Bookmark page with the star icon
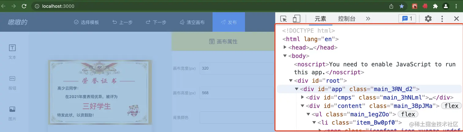The height and width of the screenshot is (132, 463). tap(401, 6)
